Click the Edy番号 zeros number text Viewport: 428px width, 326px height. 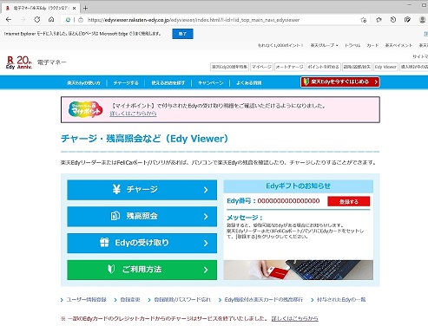[x=288, y=201]
